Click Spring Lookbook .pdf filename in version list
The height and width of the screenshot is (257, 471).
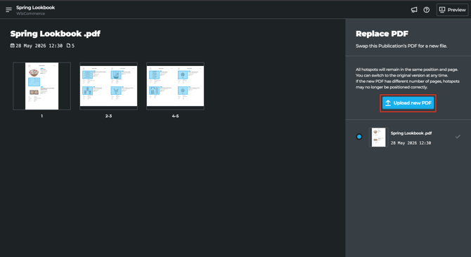[411, 133]
